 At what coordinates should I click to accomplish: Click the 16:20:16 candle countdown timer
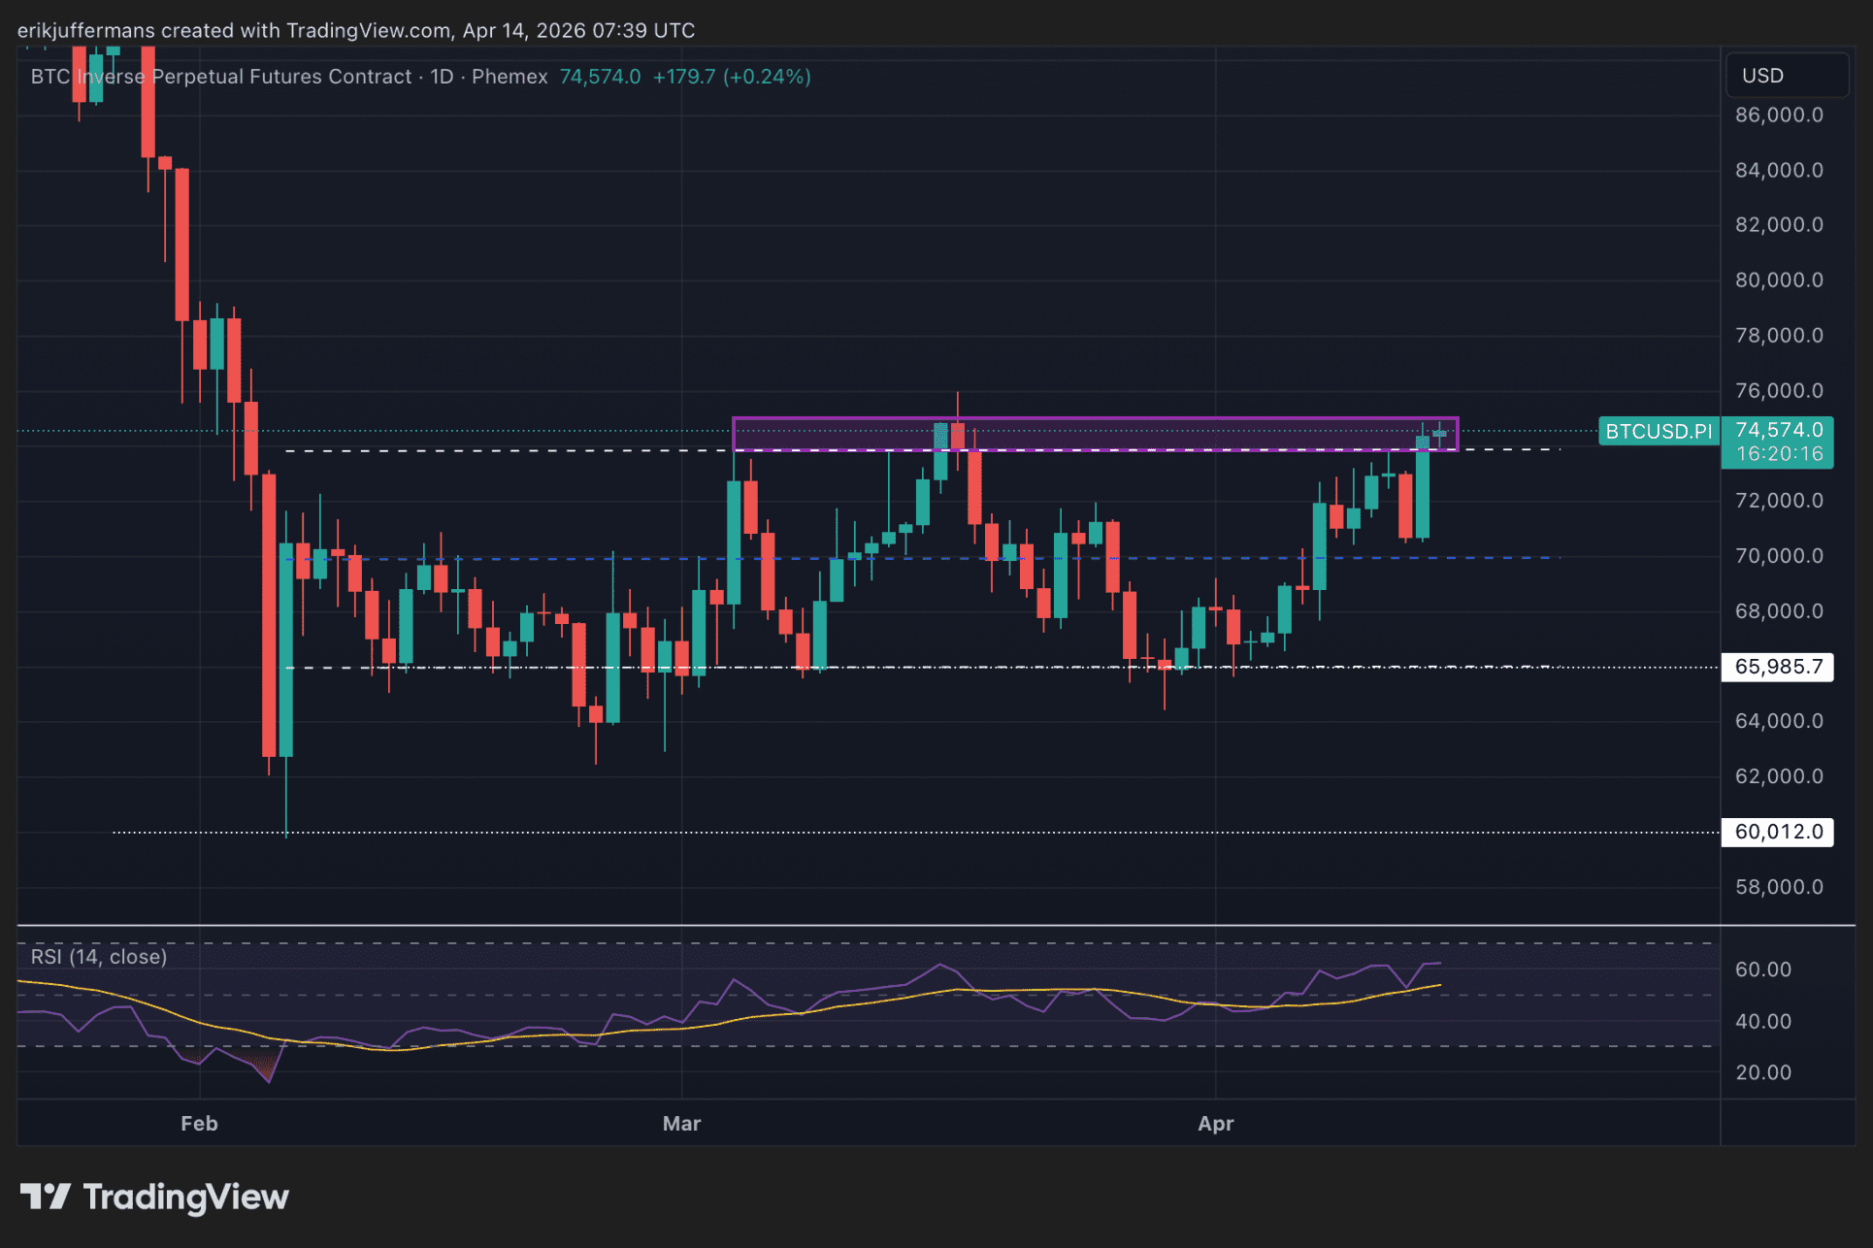pyautogui.click(x=1778, y=454)
